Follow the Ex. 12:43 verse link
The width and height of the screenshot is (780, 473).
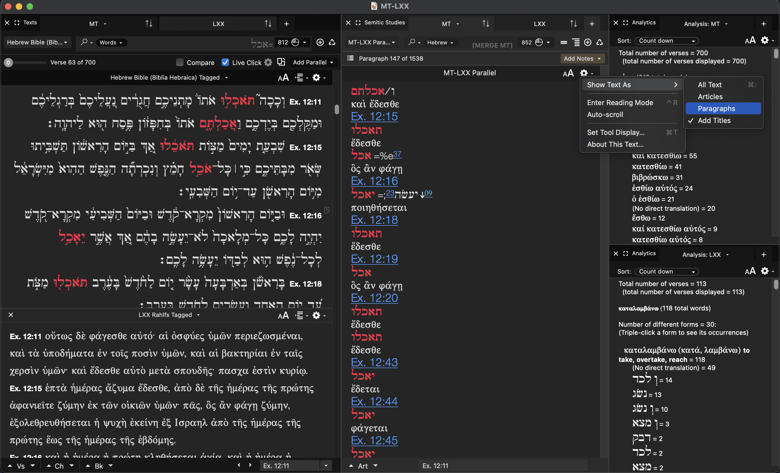374,362
